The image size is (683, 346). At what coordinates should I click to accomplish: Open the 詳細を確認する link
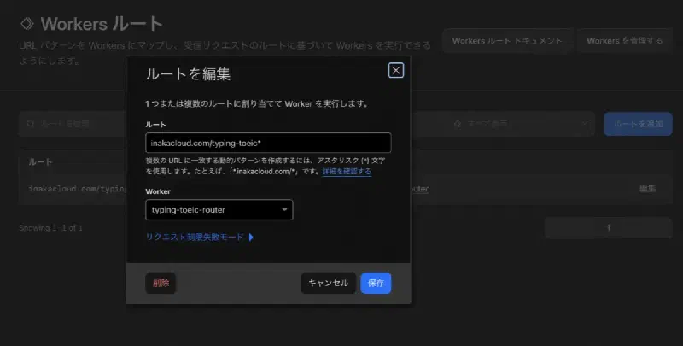tap(347, 171)
